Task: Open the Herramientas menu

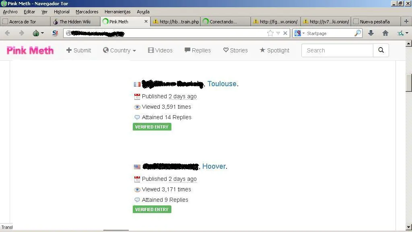Action: pyautogui.click(x=117, y=12)
